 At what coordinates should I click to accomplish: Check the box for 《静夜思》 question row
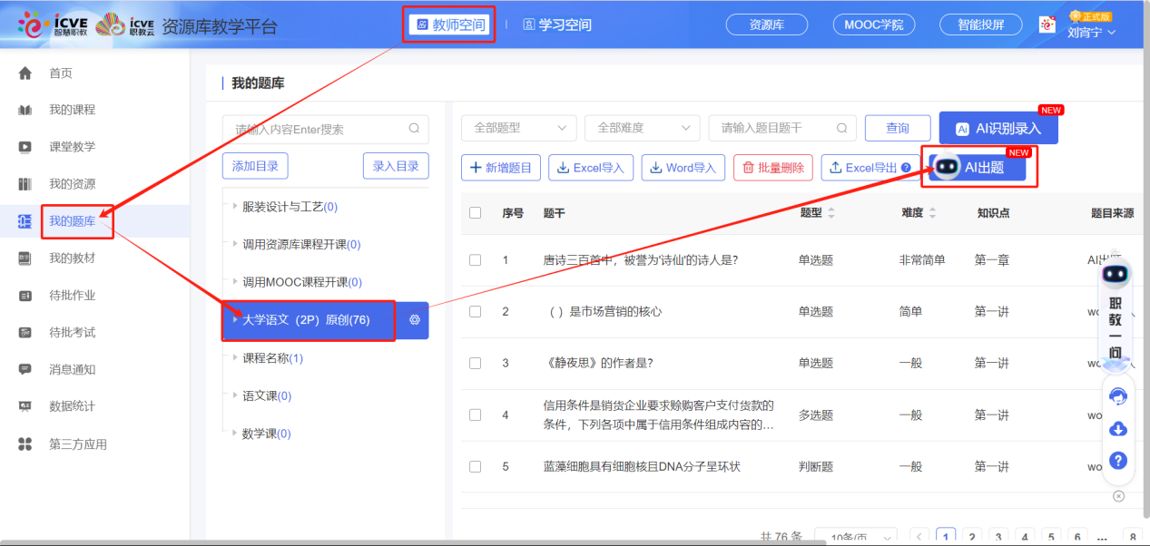tap(475, 363)
